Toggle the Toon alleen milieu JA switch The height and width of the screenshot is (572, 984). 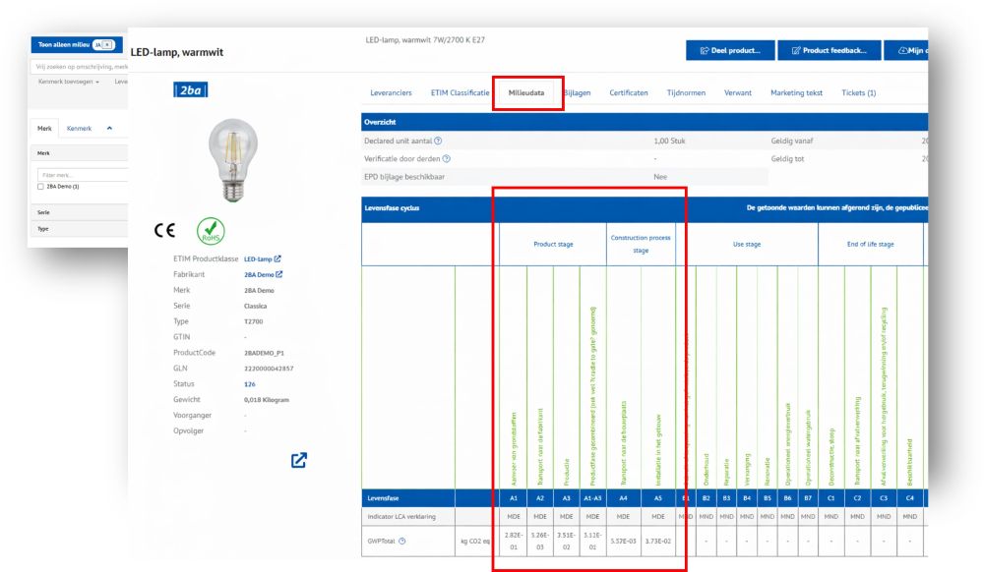coord(102,45)
